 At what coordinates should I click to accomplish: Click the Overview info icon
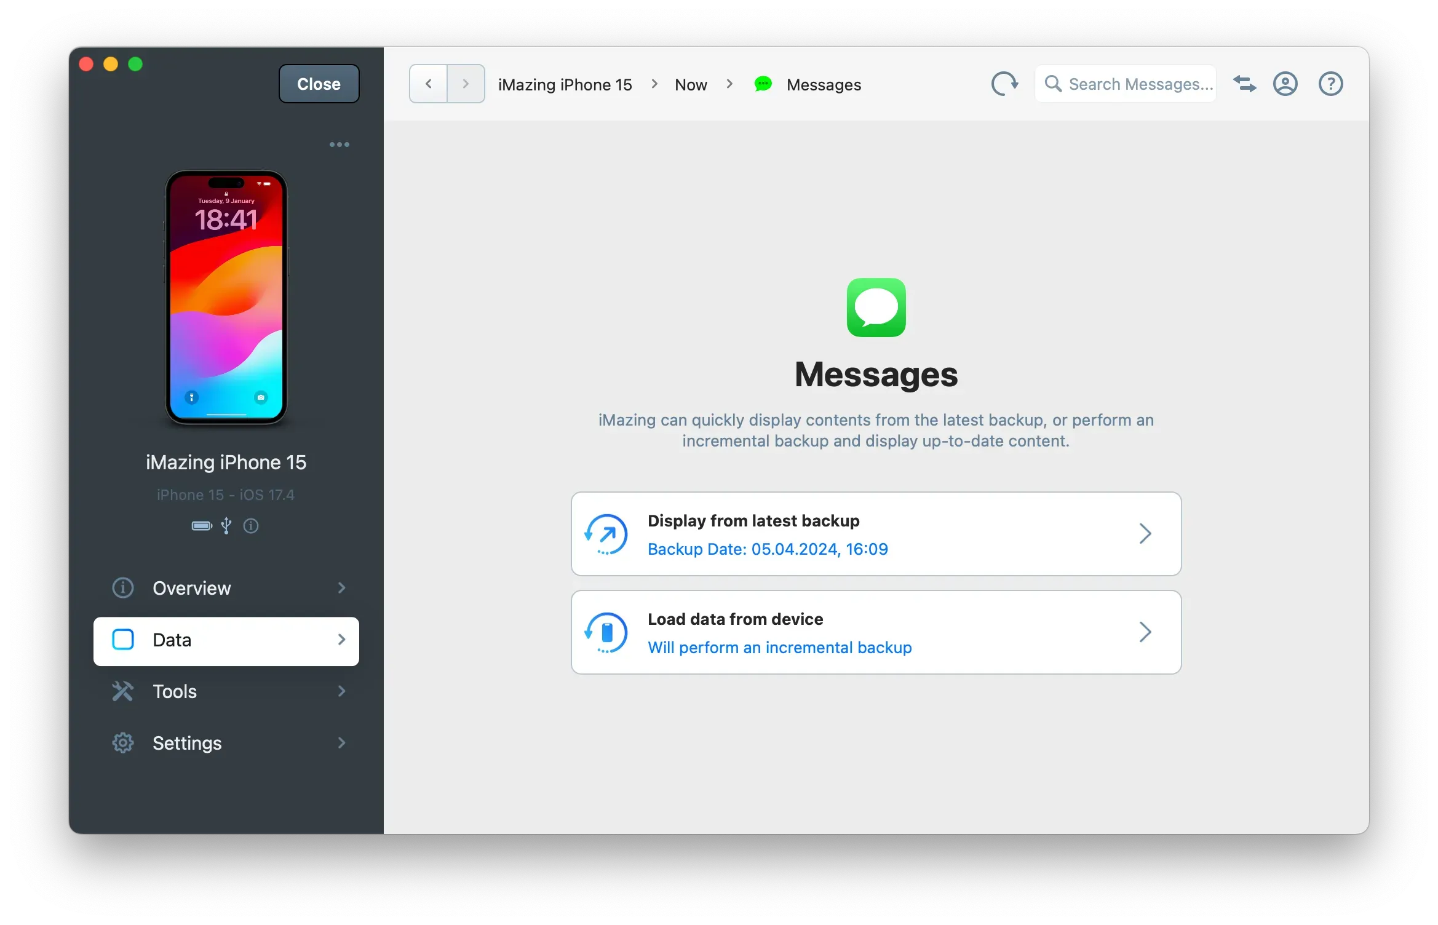[122, 588]
